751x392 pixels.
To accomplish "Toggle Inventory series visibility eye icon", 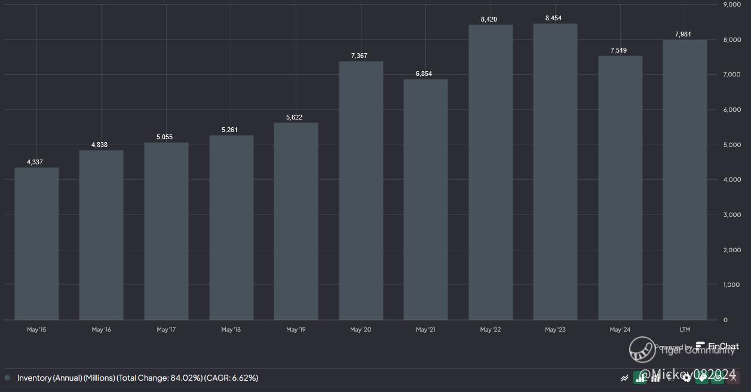I will pyautogui.click(x=718, y=378).
